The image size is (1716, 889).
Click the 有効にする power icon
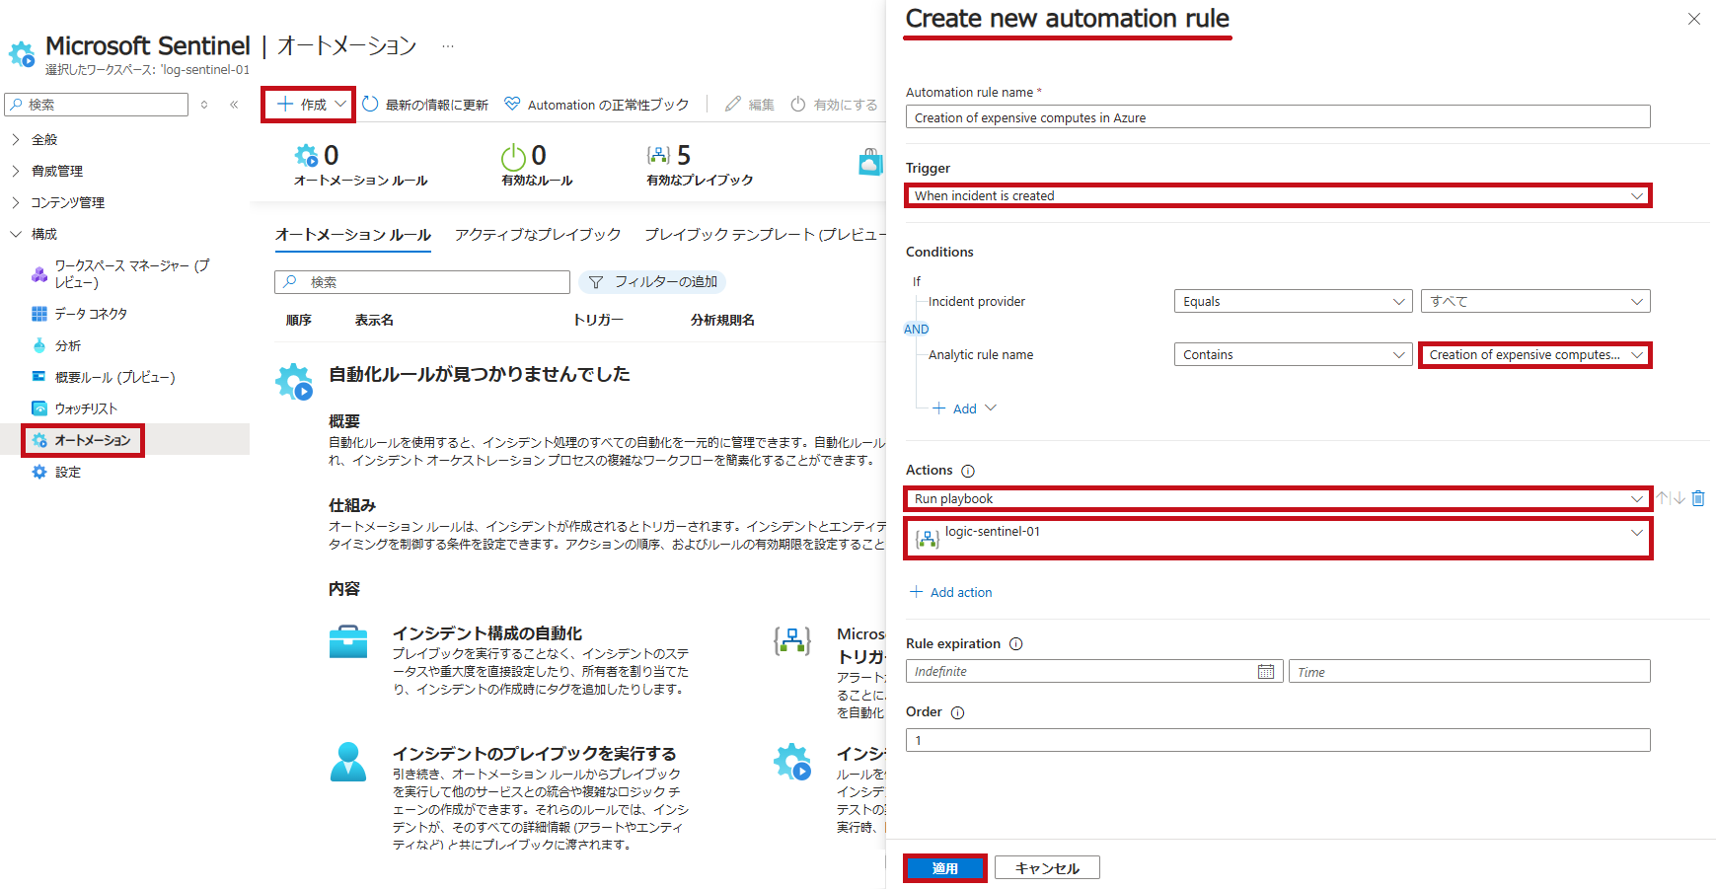798,105
